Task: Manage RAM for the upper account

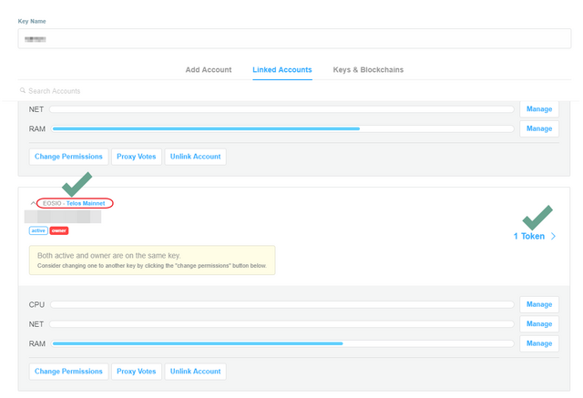Action: (539, 128)
